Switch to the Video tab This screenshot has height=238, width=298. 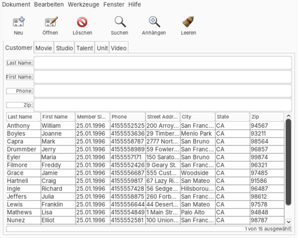[118, 48]
